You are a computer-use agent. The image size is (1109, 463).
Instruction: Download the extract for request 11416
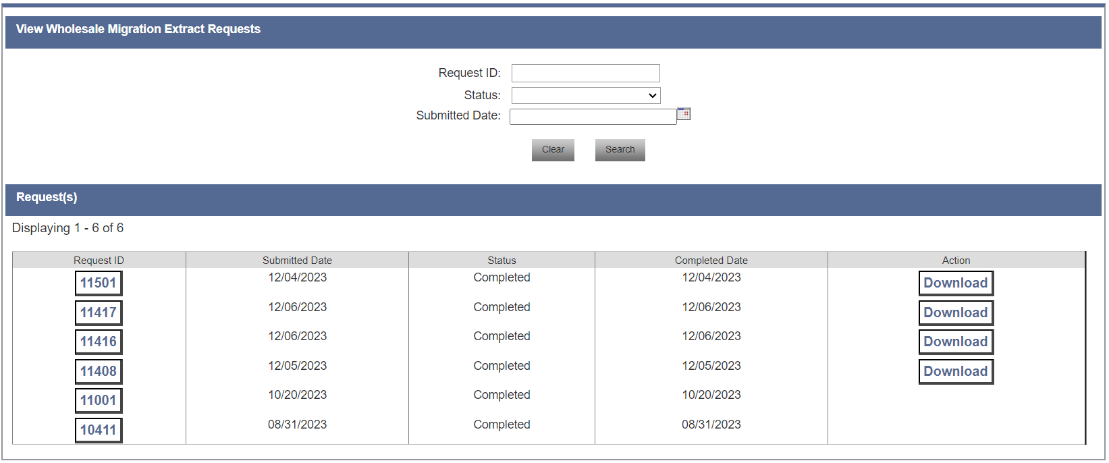pyautogui.click(x=955, y=342)
